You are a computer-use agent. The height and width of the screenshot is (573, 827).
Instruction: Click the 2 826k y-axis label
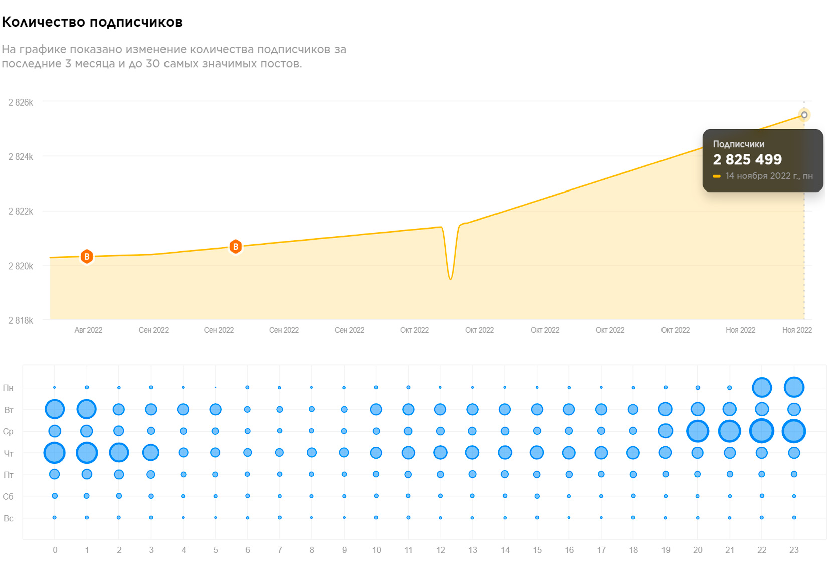pyautogui.click(x=21, y=102)
